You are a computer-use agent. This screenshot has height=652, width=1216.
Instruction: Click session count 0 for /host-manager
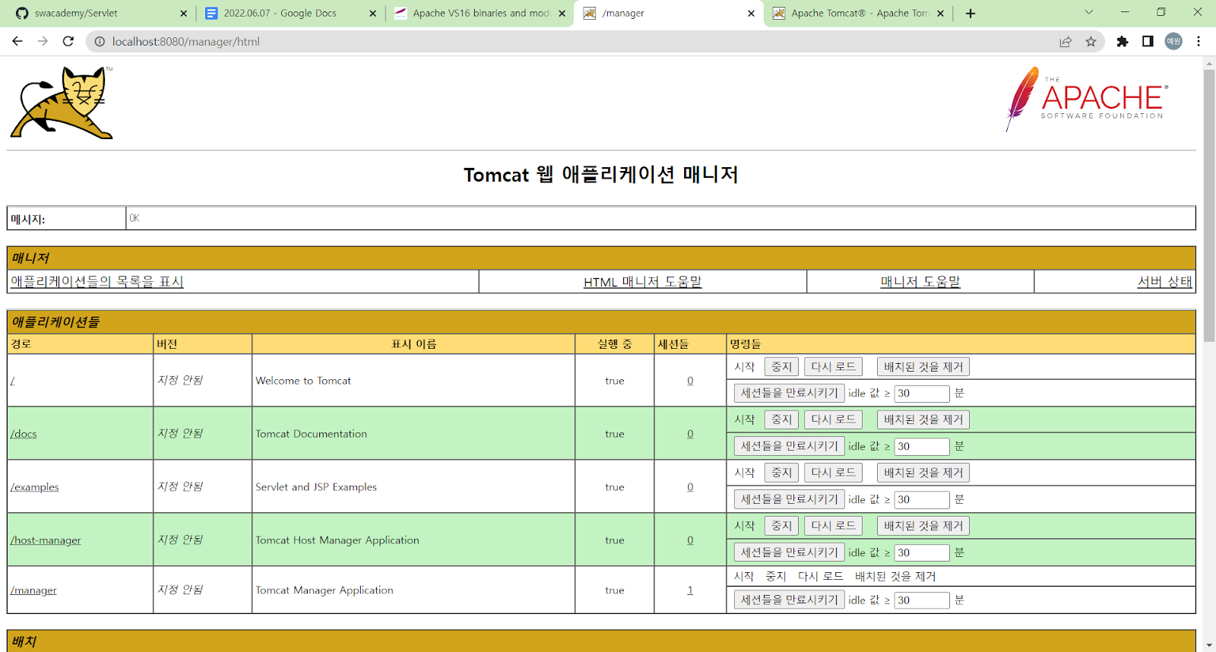pos(690,540)
